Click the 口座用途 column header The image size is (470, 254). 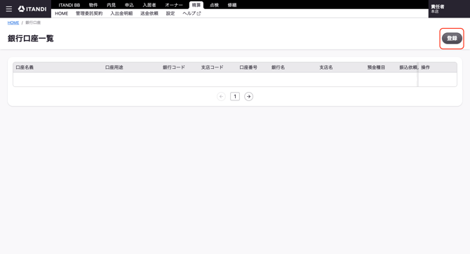[114, 67]
